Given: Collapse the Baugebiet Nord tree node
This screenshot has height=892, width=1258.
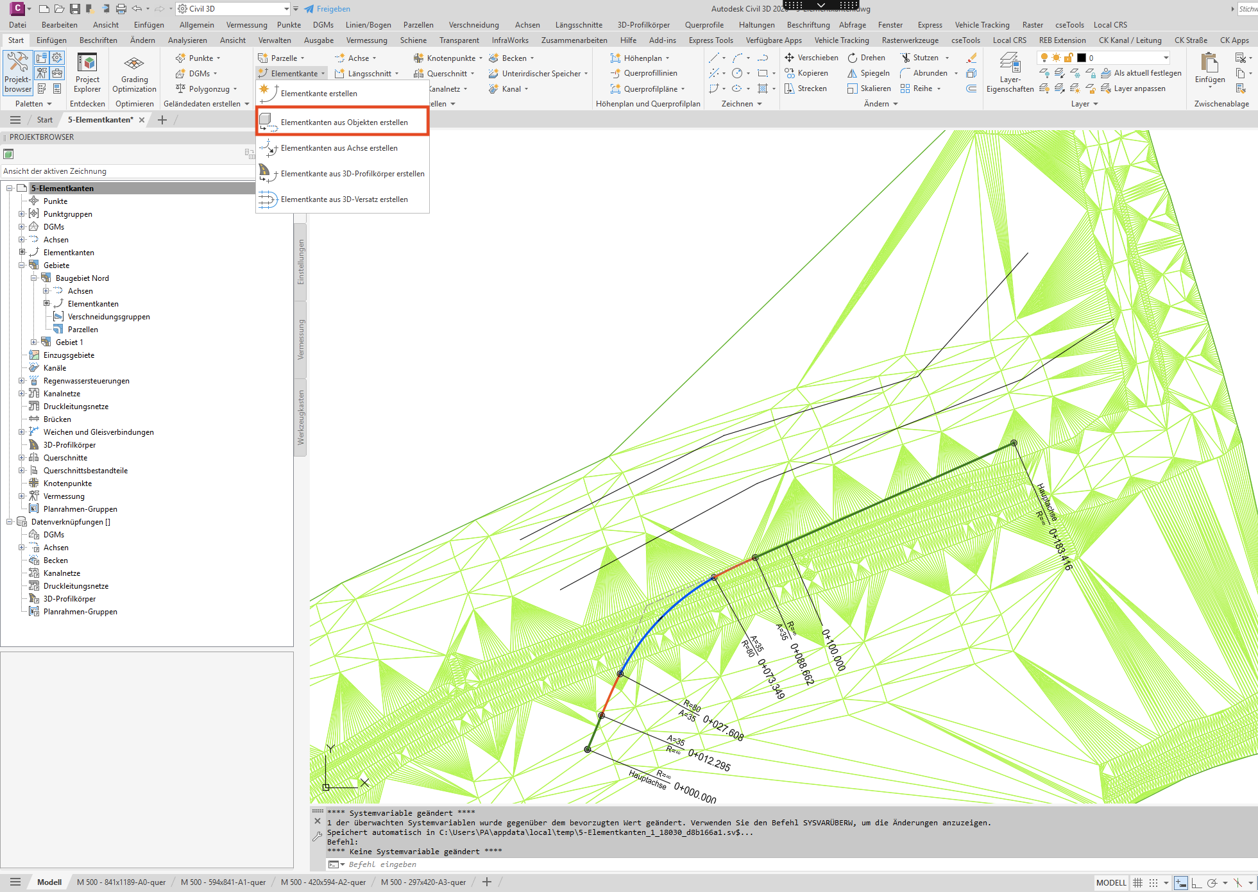Looking at the screenshot, I should (34, 278).
